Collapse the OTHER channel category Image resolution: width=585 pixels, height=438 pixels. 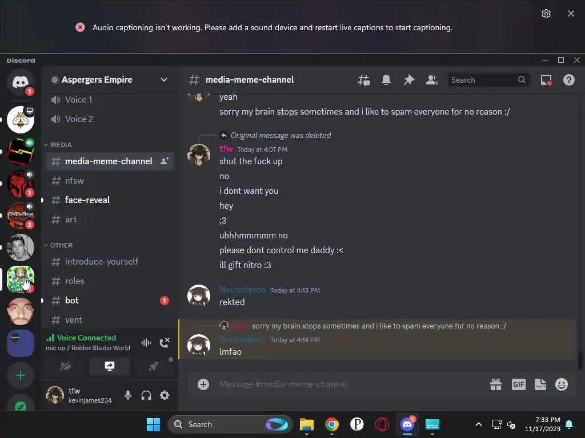[58, 245]
